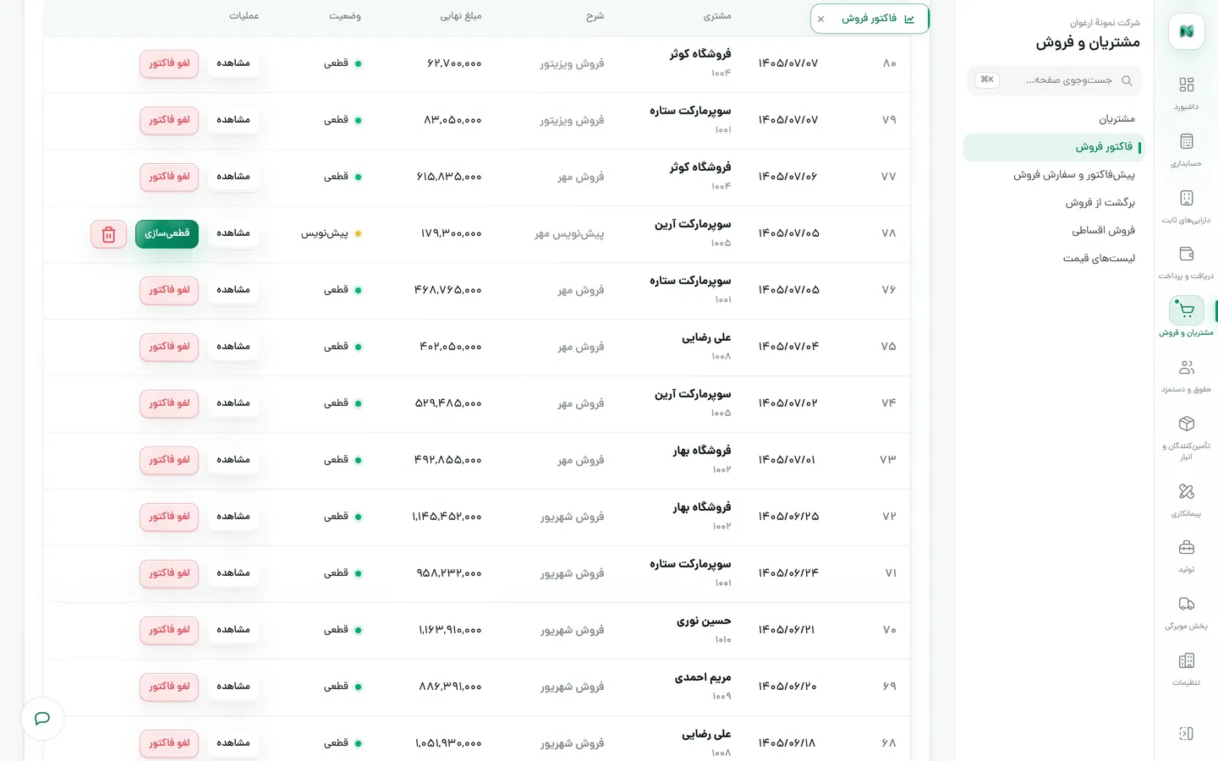Click مشاهده for invoice 70
The image size is (1218, 761).
233,630
